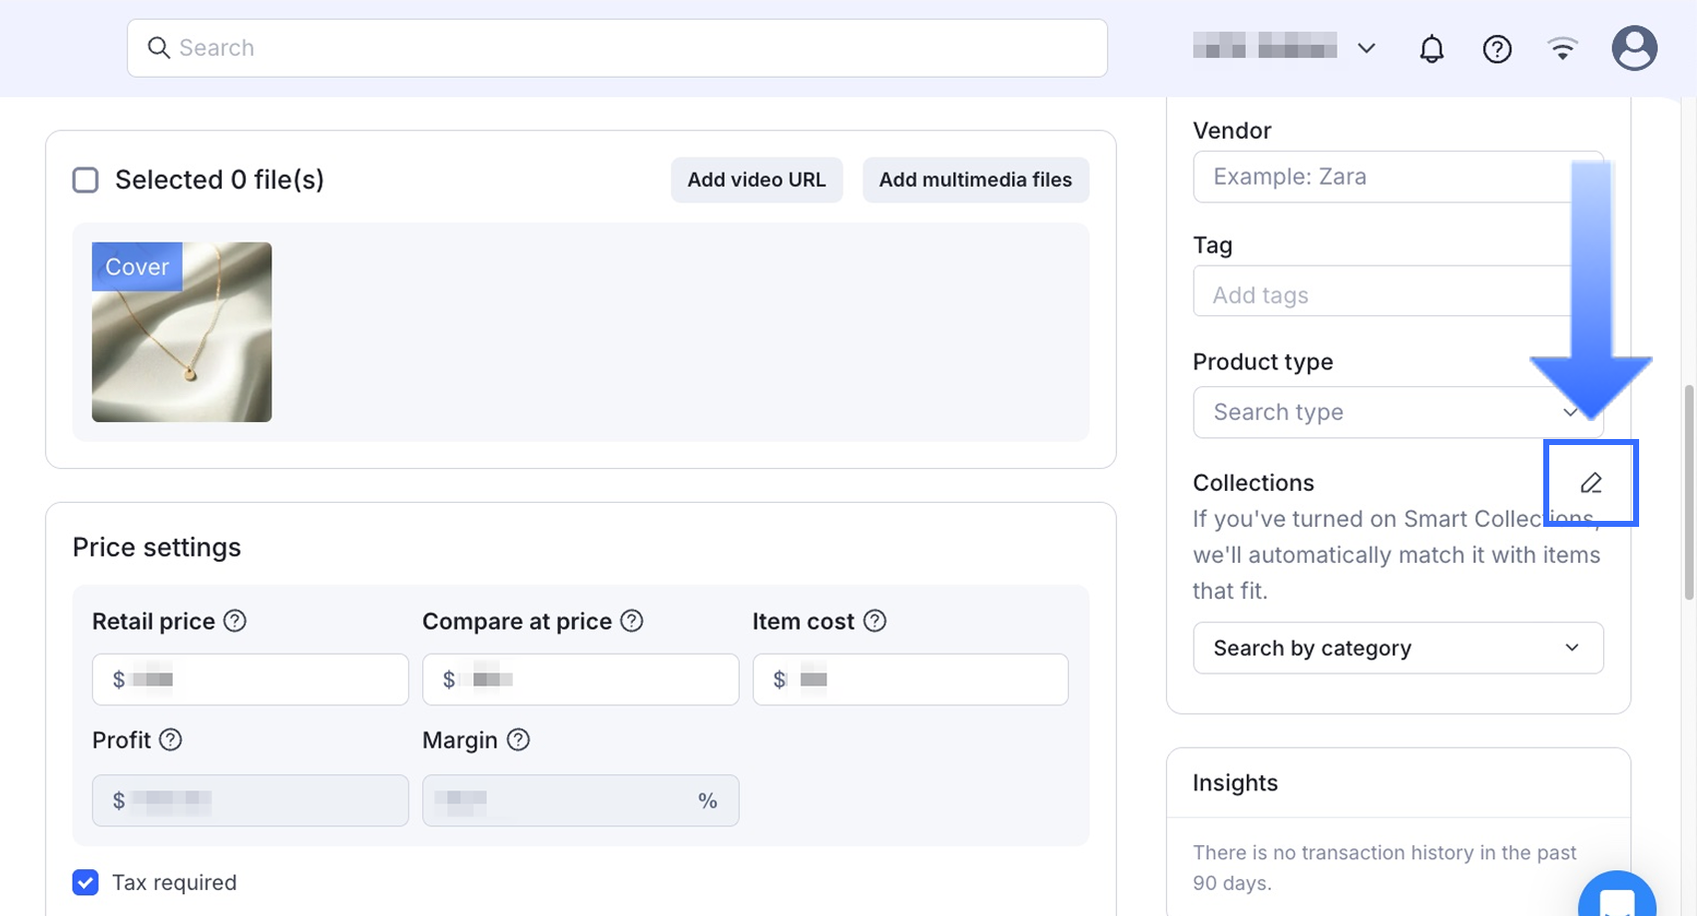The image size is (1697, 916).
Task: Open the user profile avatar
Action: point(1634,48)
